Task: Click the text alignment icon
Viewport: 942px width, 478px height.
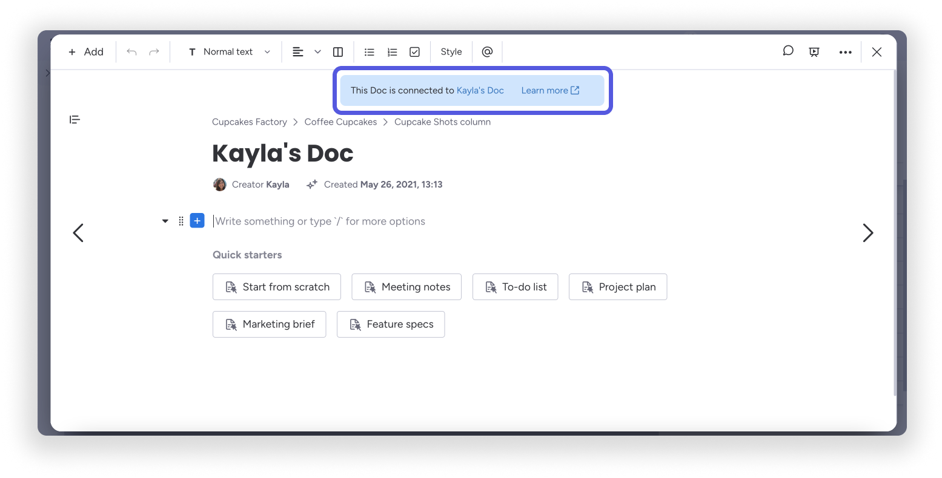Action: tap(298, 52)
